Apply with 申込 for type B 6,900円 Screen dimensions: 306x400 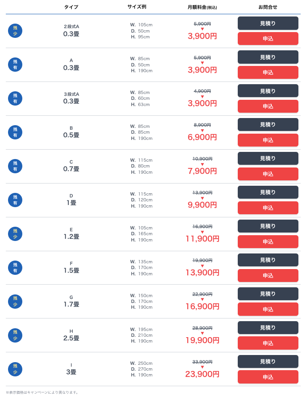pos(268,140)
